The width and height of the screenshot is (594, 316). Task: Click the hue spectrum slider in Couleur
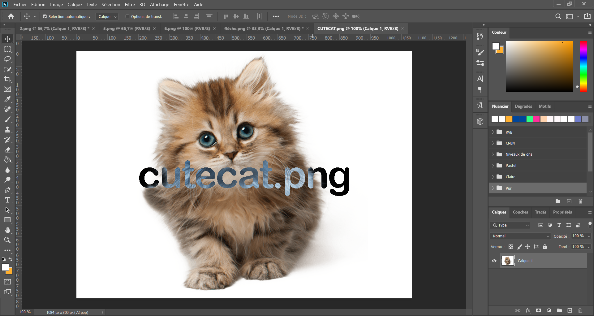583,66
